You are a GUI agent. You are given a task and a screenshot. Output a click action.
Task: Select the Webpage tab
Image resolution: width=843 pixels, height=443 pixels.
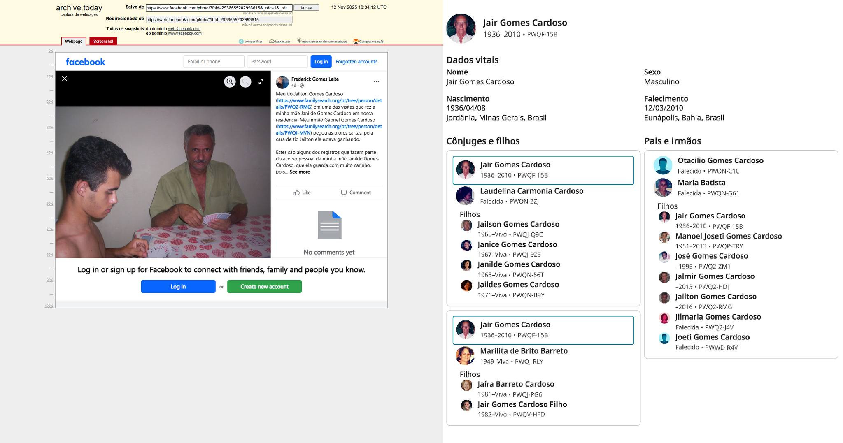pyautogui.click(x=74, y=42)
